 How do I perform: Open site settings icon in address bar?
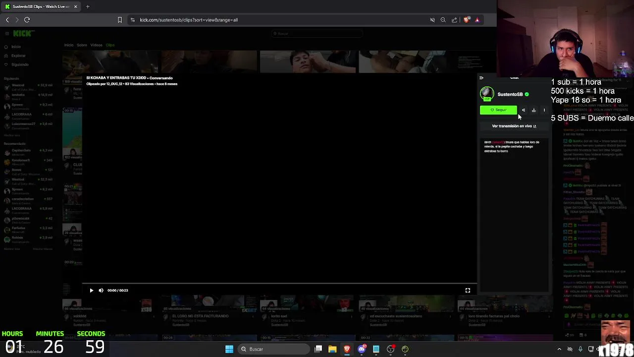132,20
